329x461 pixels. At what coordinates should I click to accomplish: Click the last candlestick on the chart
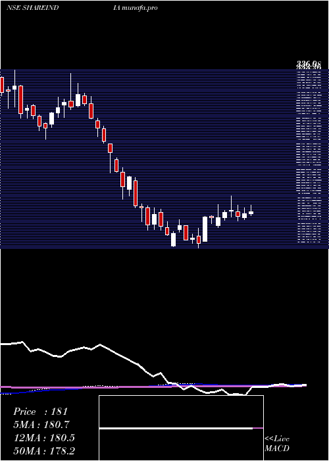coord(251,211)
